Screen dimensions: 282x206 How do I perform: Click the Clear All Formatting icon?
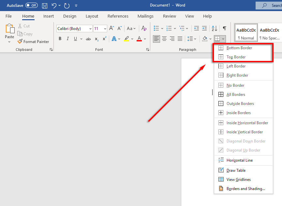144,29
